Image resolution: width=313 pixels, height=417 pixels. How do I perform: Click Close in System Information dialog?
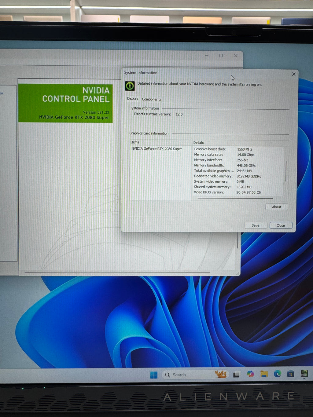pyautogui.click(x=281, y=225)
